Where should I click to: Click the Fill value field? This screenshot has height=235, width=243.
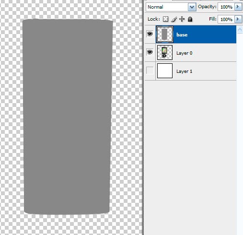(226, 19)
